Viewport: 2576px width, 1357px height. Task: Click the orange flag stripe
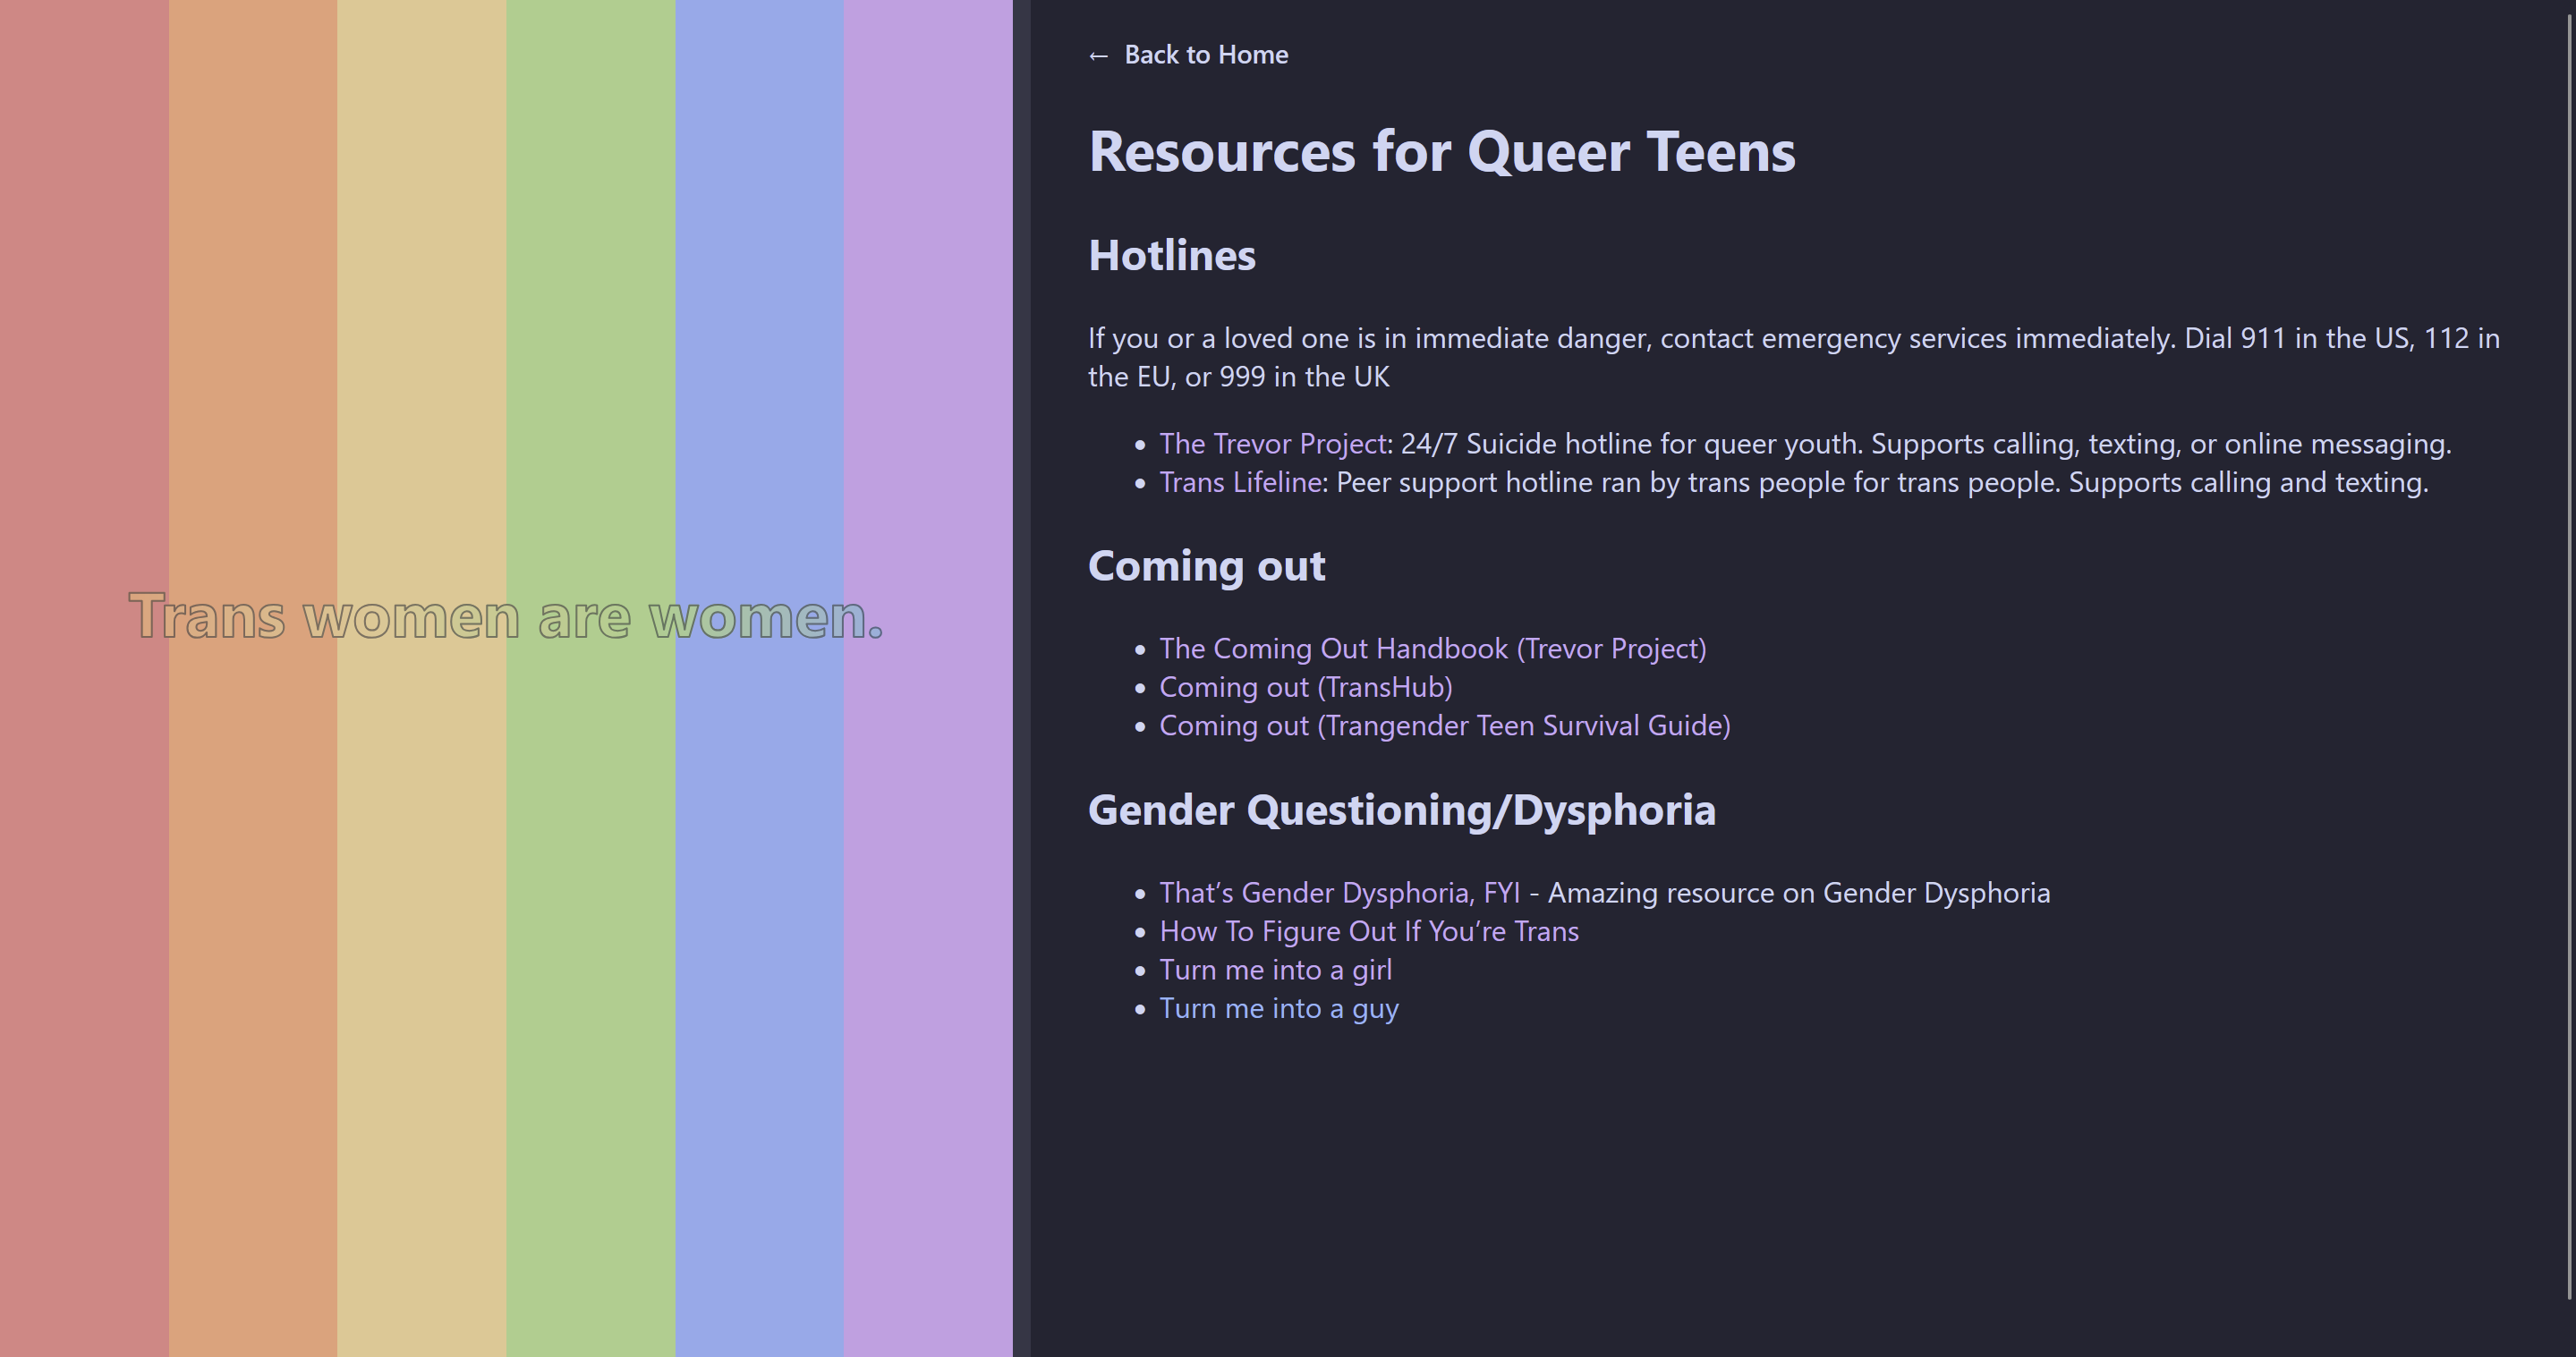coord(253,300)
